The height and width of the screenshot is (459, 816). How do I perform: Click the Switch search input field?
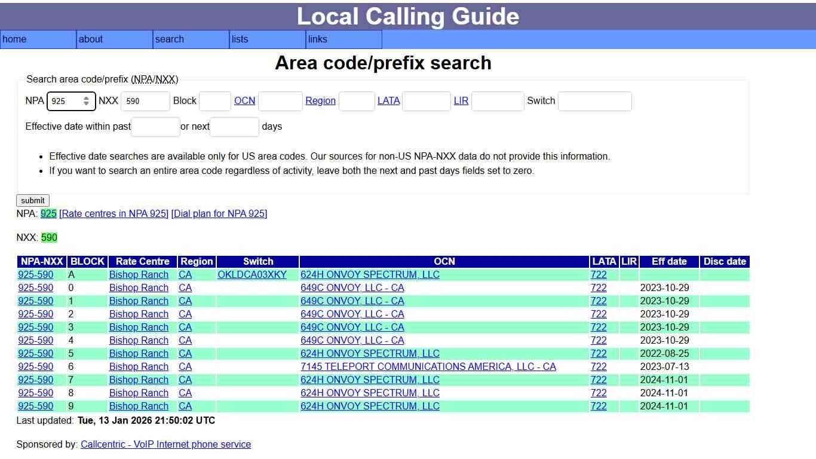tap(595, 101)
